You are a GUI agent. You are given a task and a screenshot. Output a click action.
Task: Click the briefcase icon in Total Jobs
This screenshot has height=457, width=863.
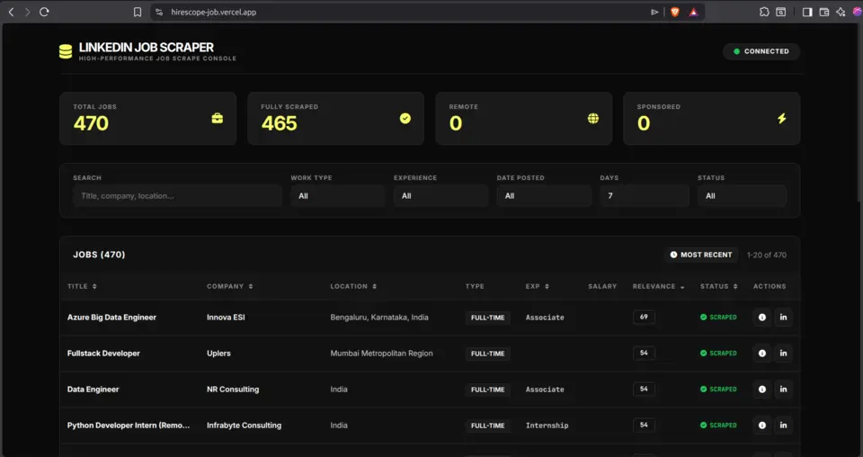218,119
